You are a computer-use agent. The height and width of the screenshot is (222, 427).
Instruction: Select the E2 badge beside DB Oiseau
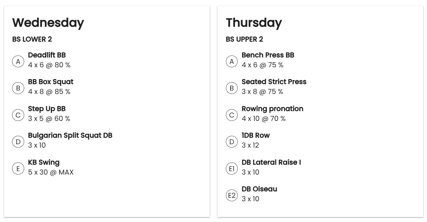232,196
